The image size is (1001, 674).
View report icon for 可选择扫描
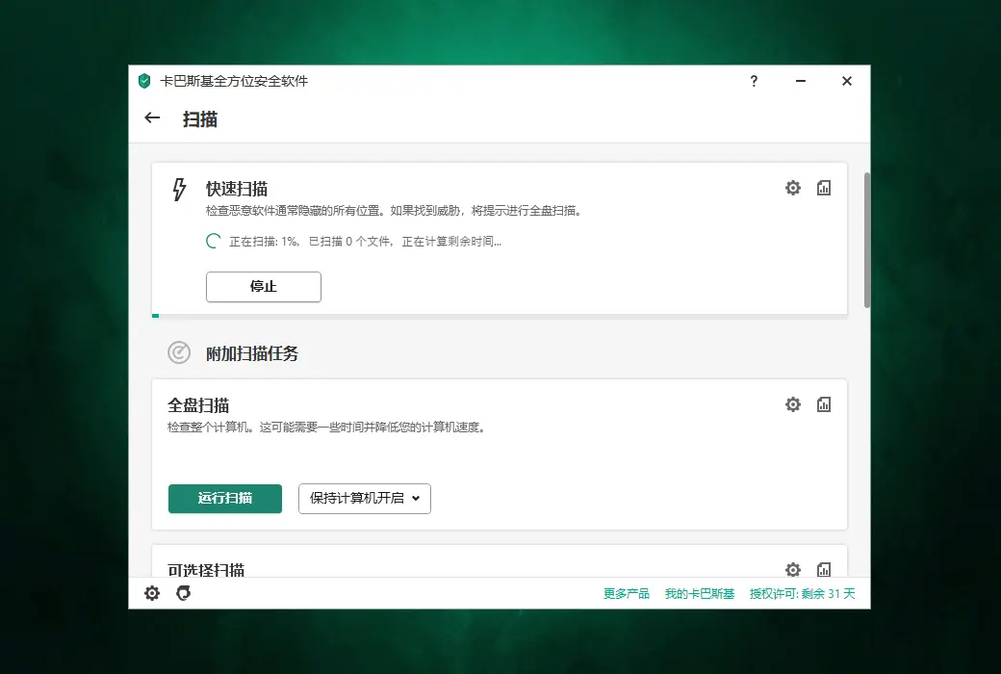(824, 569)
